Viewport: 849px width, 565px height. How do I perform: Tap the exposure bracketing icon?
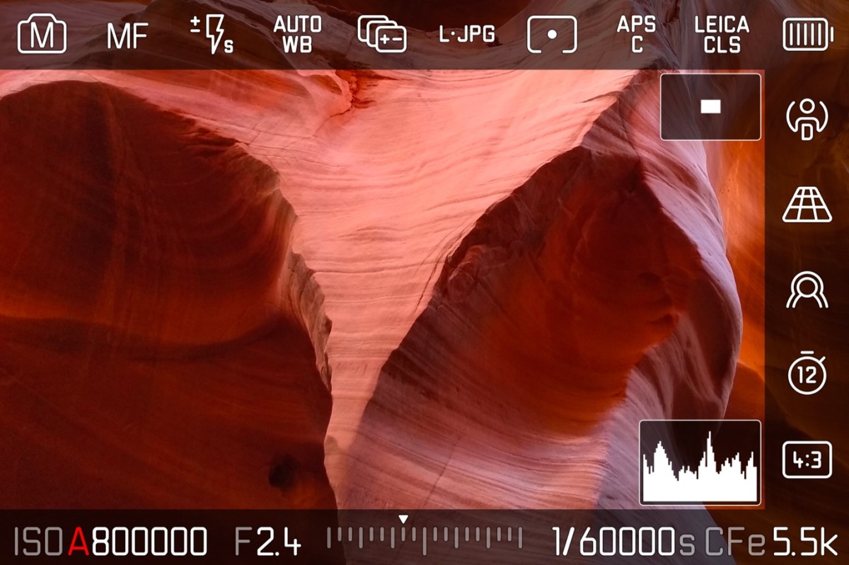382,35
